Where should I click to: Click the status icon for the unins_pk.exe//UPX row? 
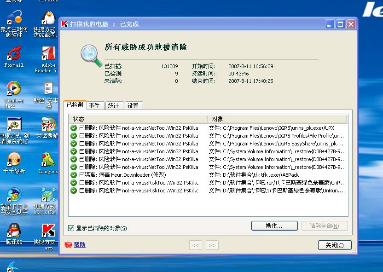(x=74, y=128)
